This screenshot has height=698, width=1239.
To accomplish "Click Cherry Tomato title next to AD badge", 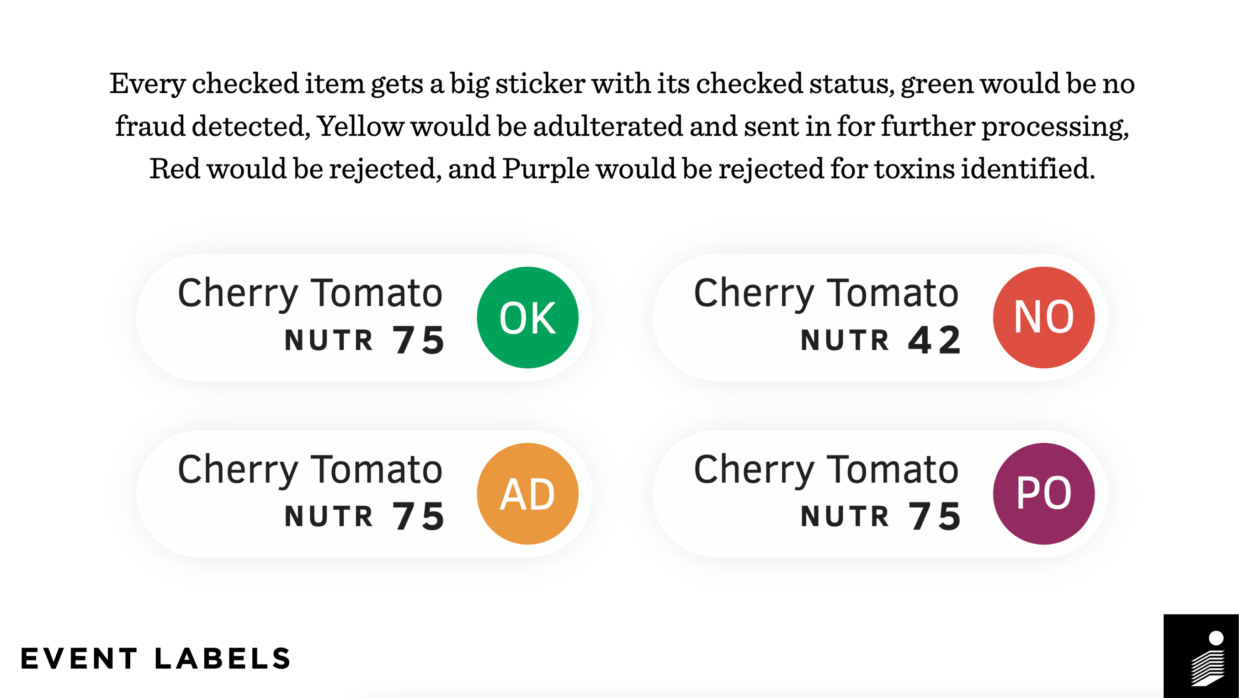I will tap(310, 470).
